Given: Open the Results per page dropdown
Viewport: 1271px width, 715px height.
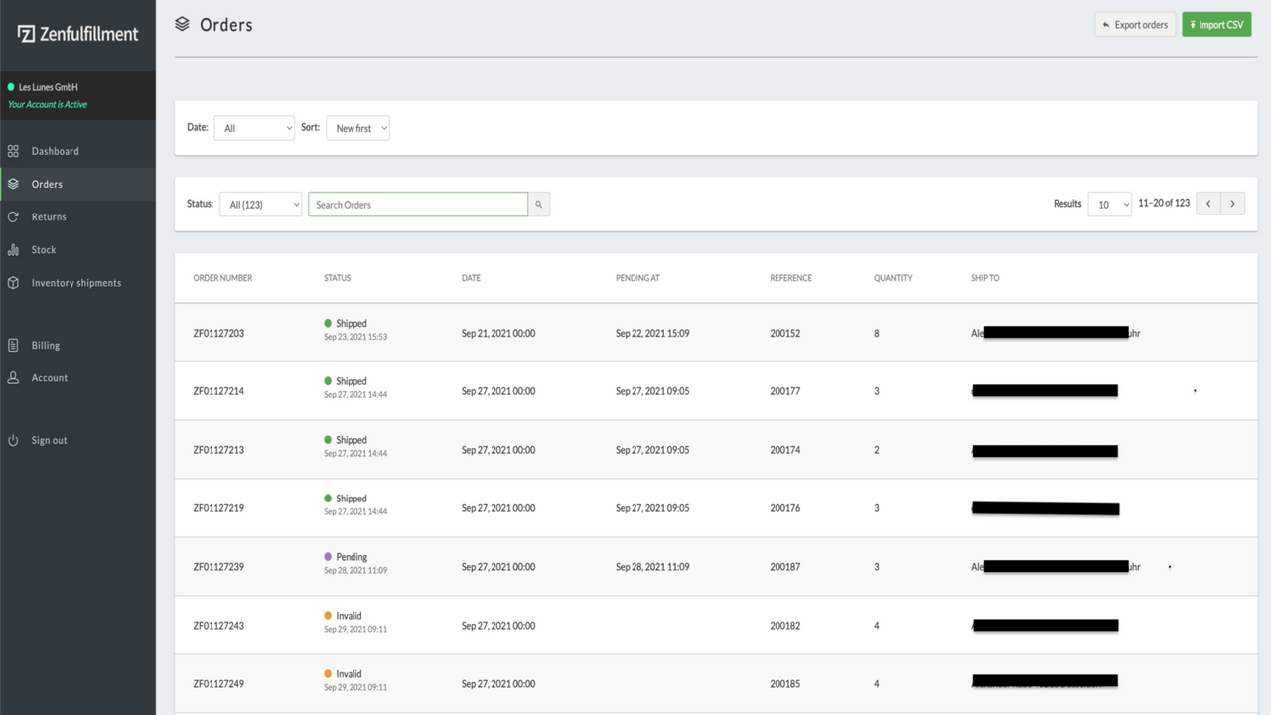Looking at the screenshot, I should [1109, 204].
